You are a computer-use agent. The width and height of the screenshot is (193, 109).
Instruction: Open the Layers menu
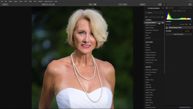16,1
